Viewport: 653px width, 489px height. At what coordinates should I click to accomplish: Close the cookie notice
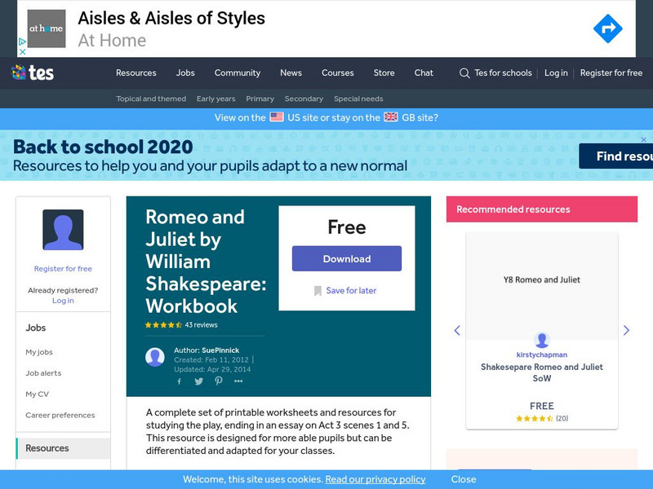click(464, 479)
